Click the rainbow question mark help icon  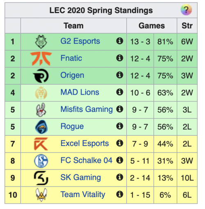click(x=186, y=10)
